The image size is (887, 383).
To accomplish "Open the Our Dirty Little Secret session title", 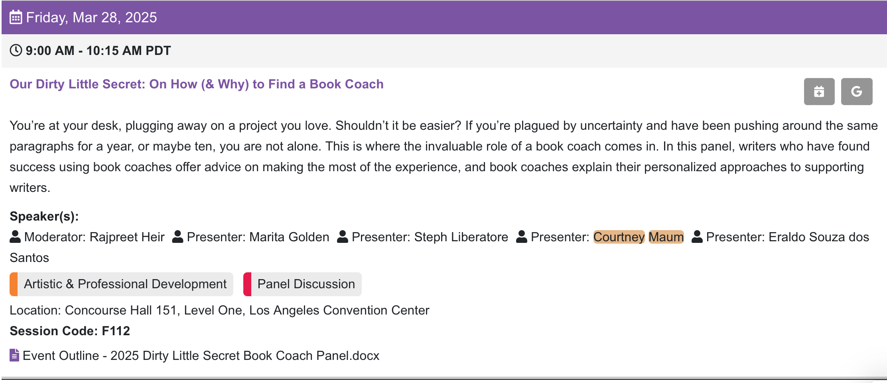I will [197, 84].
